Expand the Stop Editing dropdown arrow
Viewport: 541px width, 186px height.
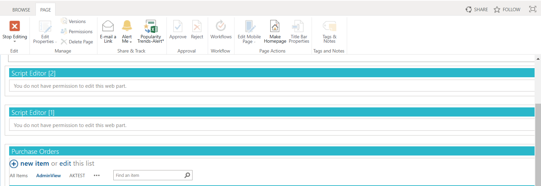tap(15, 42)
